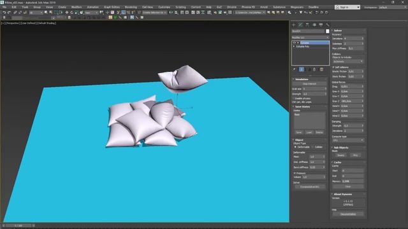Click the Align tool icon
This screenshot has height=229, width=408.
click(x=176, y=13)
